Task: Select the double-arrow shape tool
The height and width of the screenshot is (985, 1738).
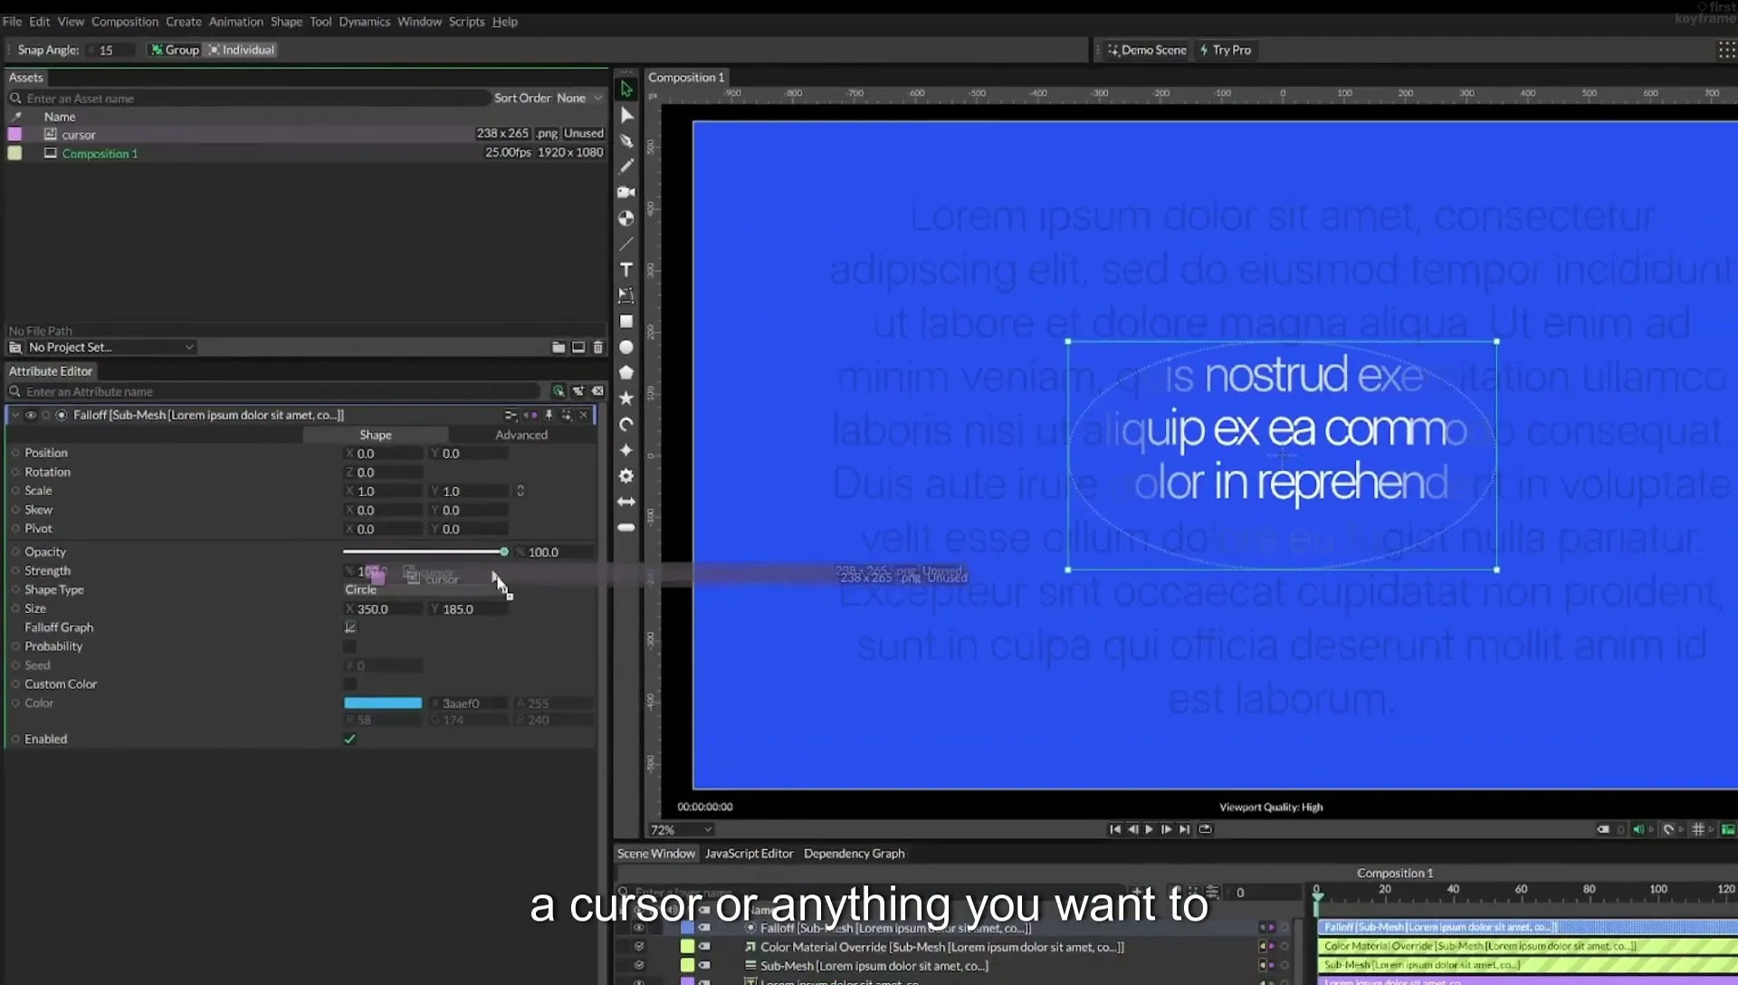Action: click(x=625, y=502)
